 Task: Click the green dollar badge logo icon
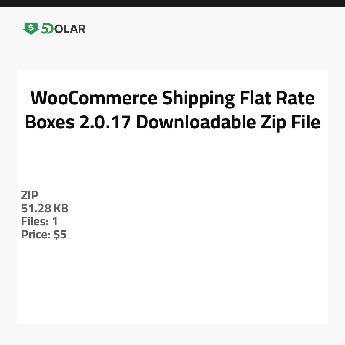[31, 28]
